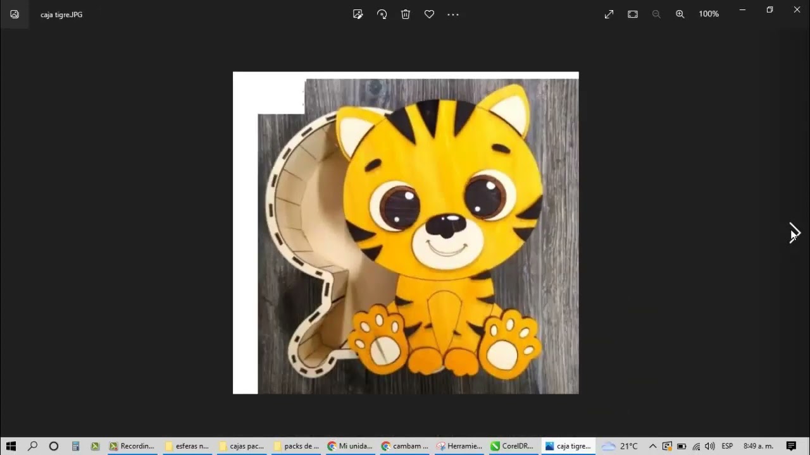The image size is (810, 455).
Task: Open the taskbar search magnifier
Action: click(33, 446)
